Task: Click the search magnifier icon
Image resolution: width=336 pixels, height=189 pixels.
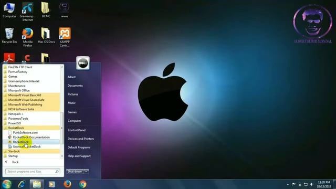Action: [57, 172]
